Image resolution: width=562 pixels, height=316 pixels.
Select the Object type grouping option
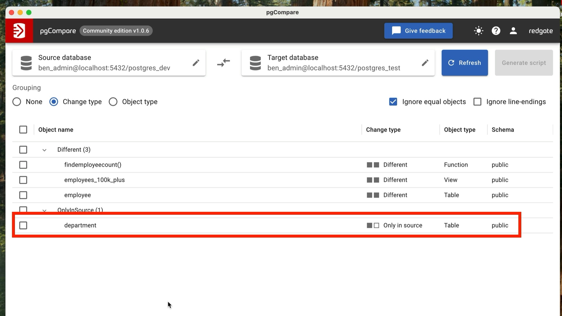click(113, 102)
